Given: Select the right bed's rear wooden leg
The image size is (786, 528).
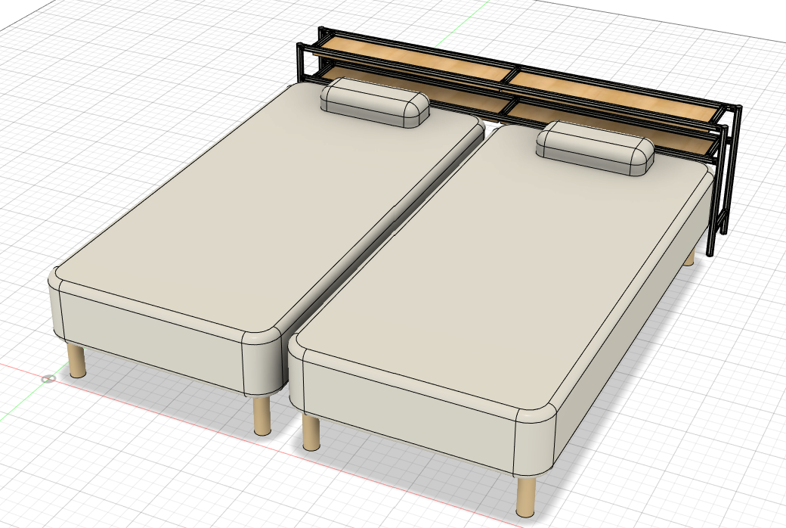Looking at the screenshot, I should tap(690, 257).
